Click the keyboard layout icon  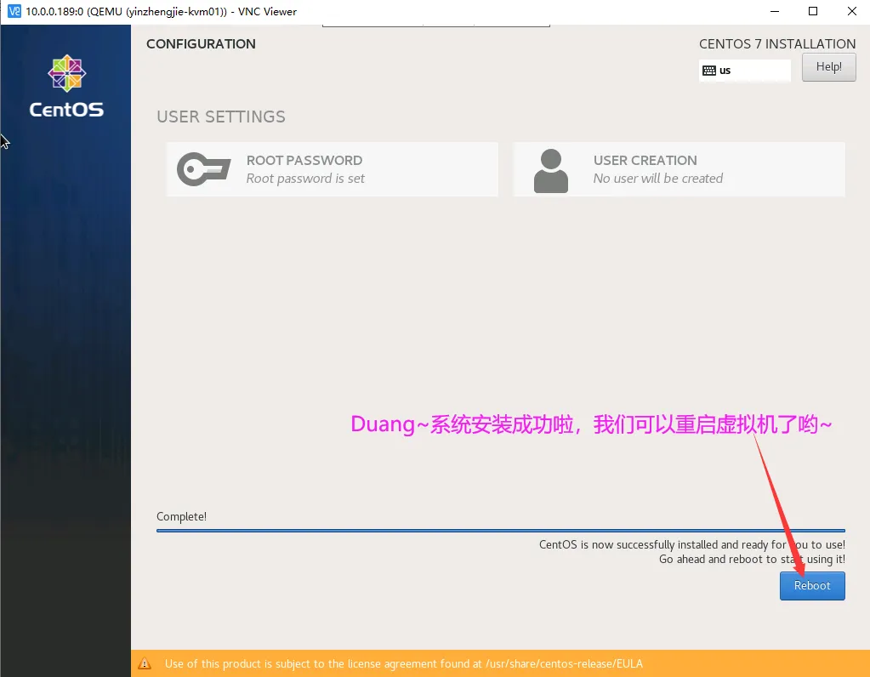click(x=708, y=71)
